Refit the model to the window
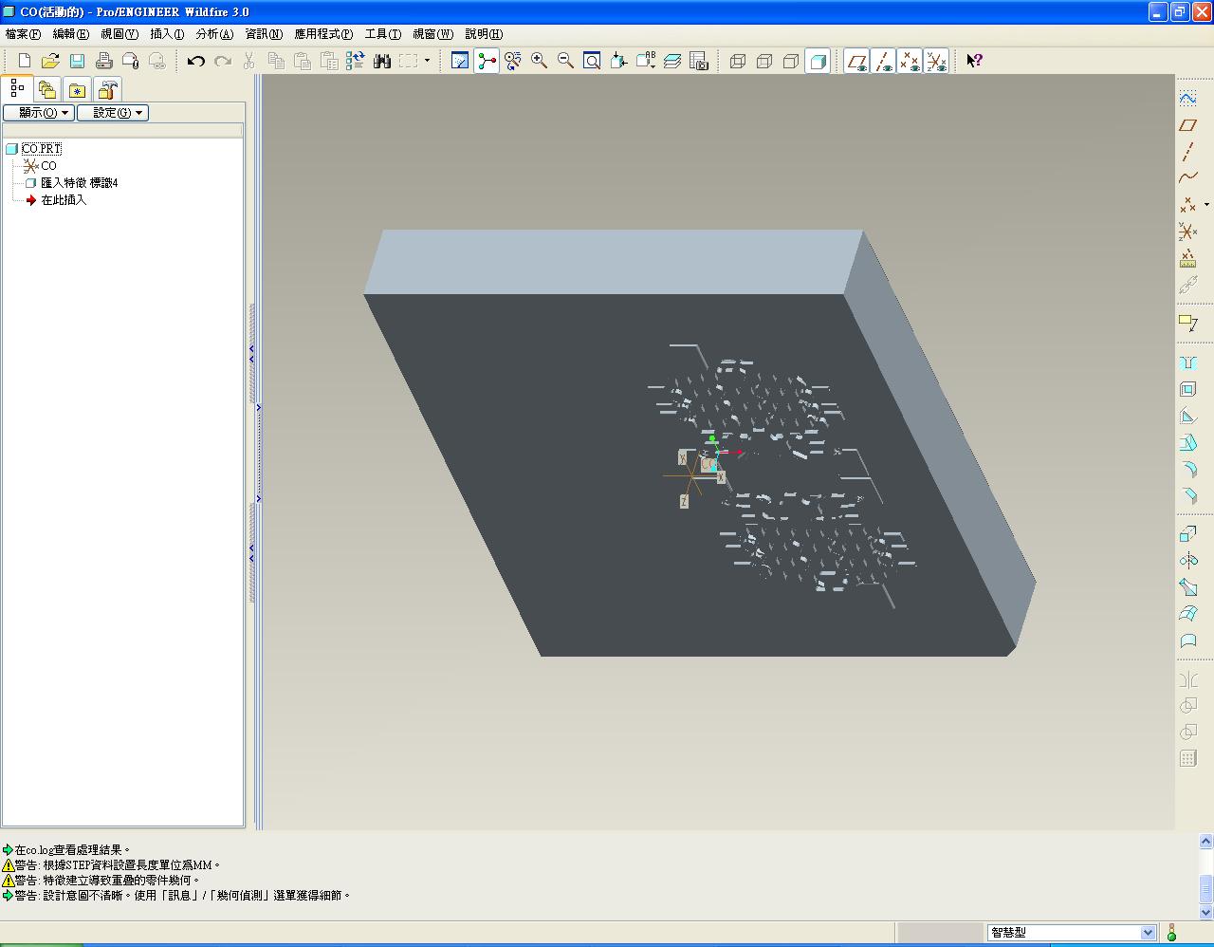The width and height of the screenshot is (1214, 947). 592,61
